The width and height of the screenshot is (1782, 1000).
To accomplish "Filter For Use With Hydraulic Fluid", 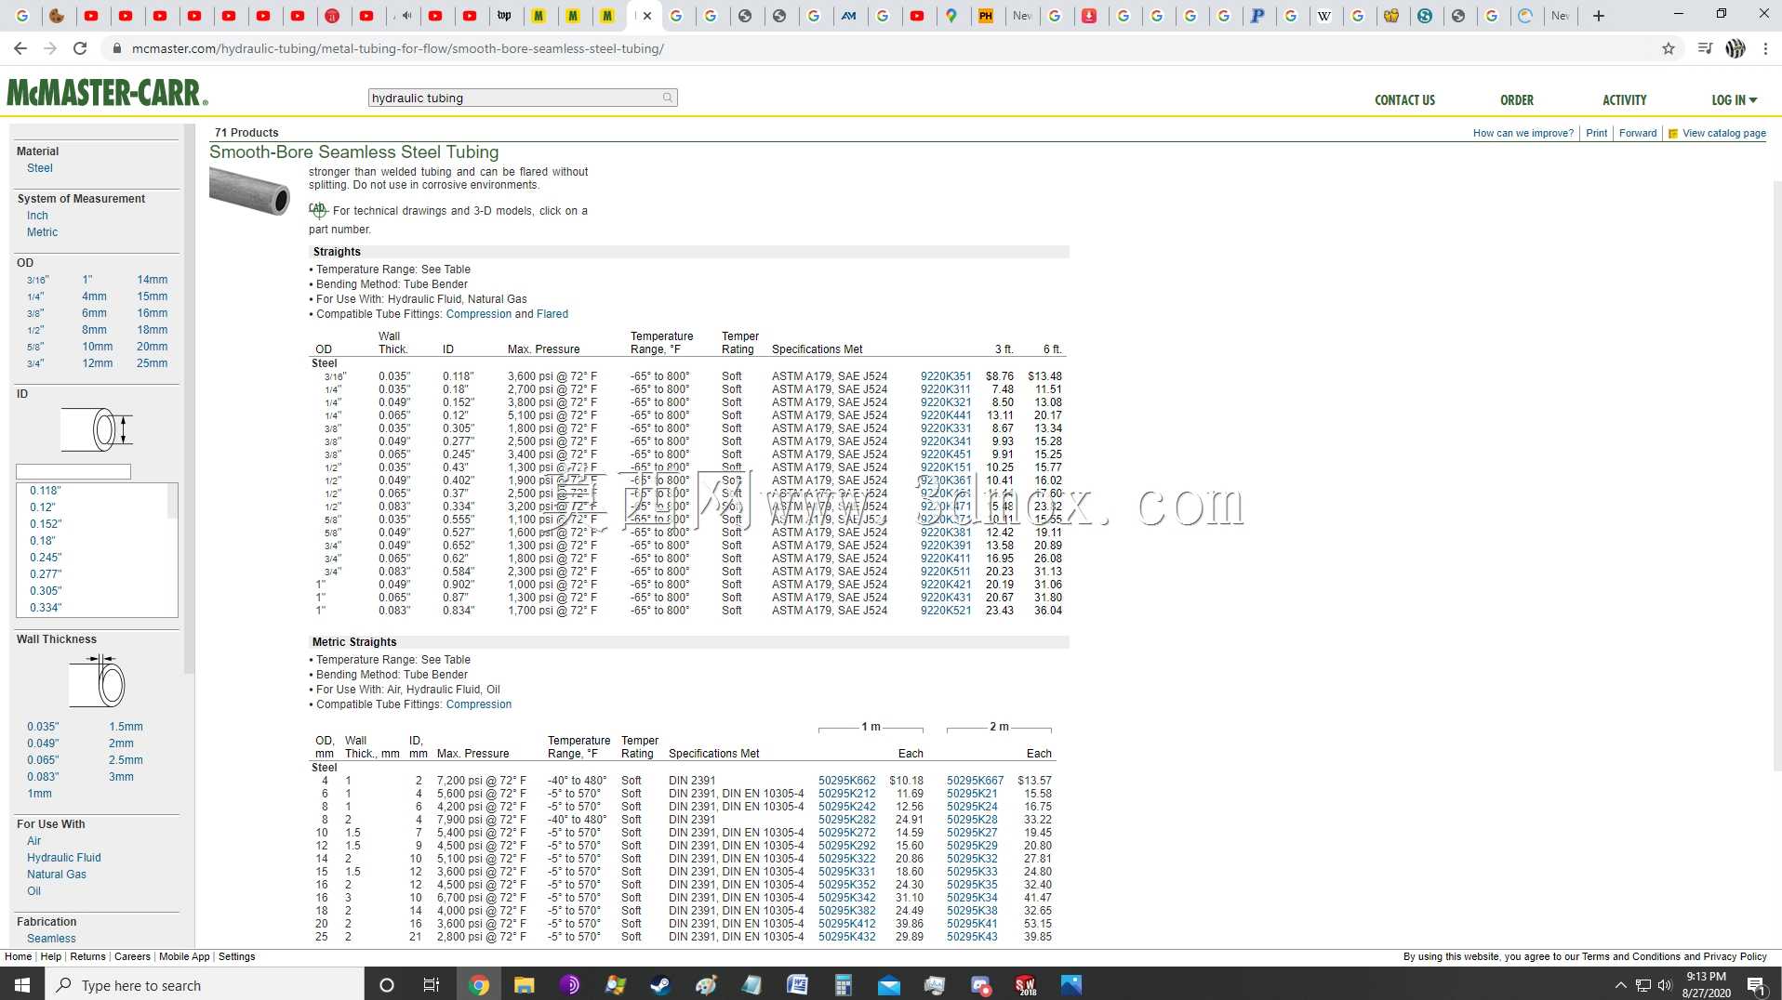I will [63, 858].
